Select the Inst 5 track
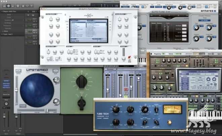 (32, 43)
